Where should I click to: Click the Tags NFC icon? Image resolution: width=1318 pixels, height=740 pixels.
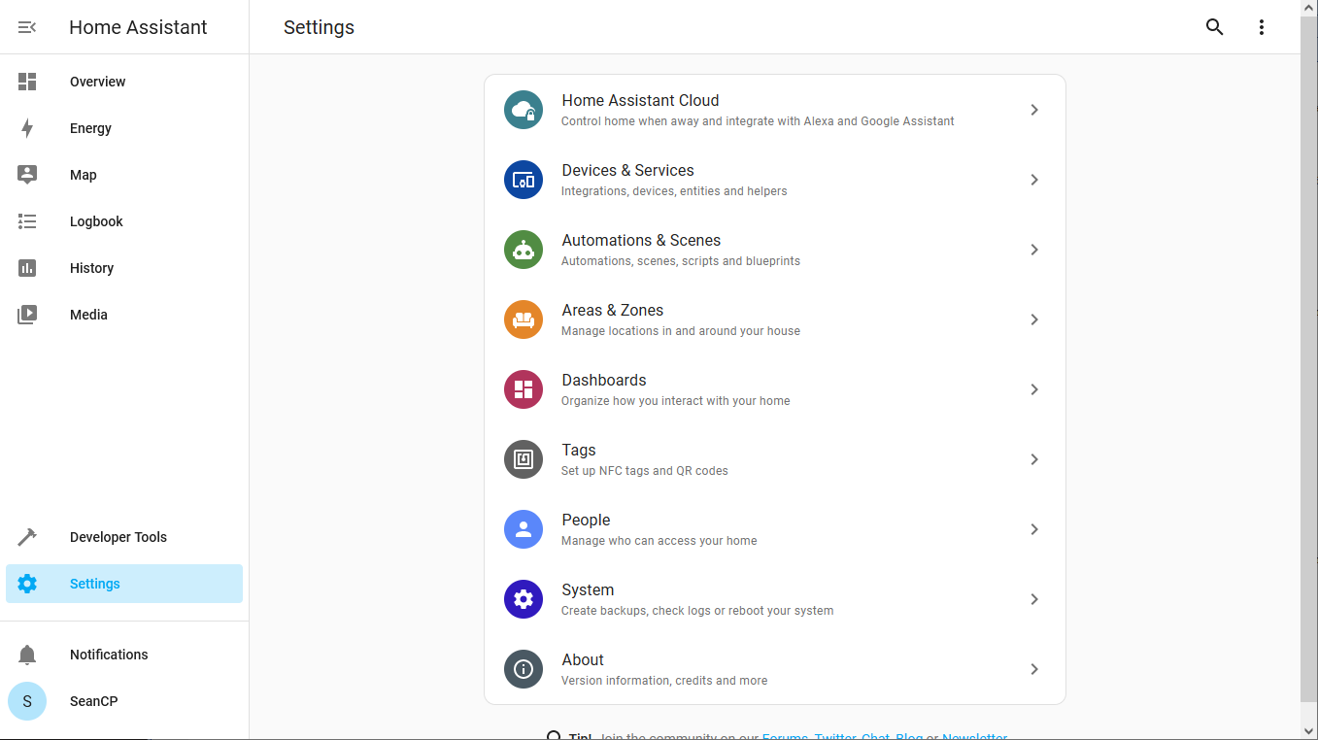[524, 459]
